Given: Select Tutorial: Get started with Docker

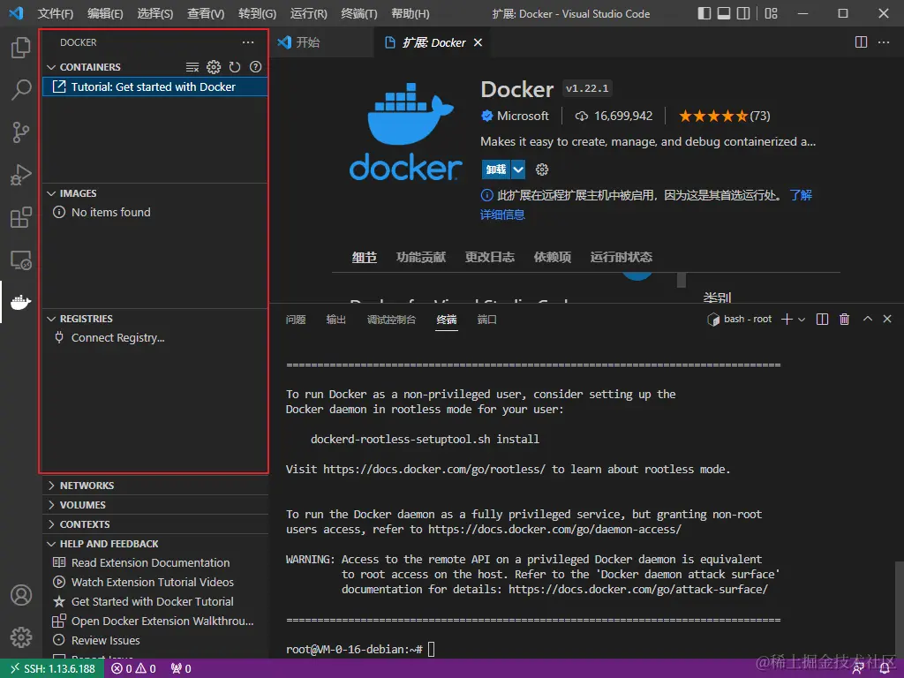Looking at the screenshot, I should point(154,87).
